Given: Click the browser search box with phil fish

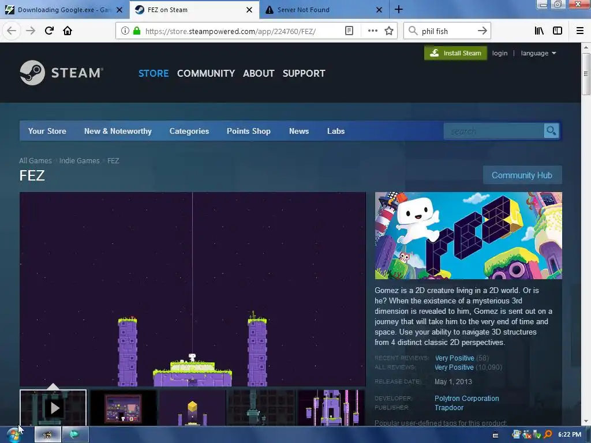Looking at the screenshot, I should coord(447,31).
